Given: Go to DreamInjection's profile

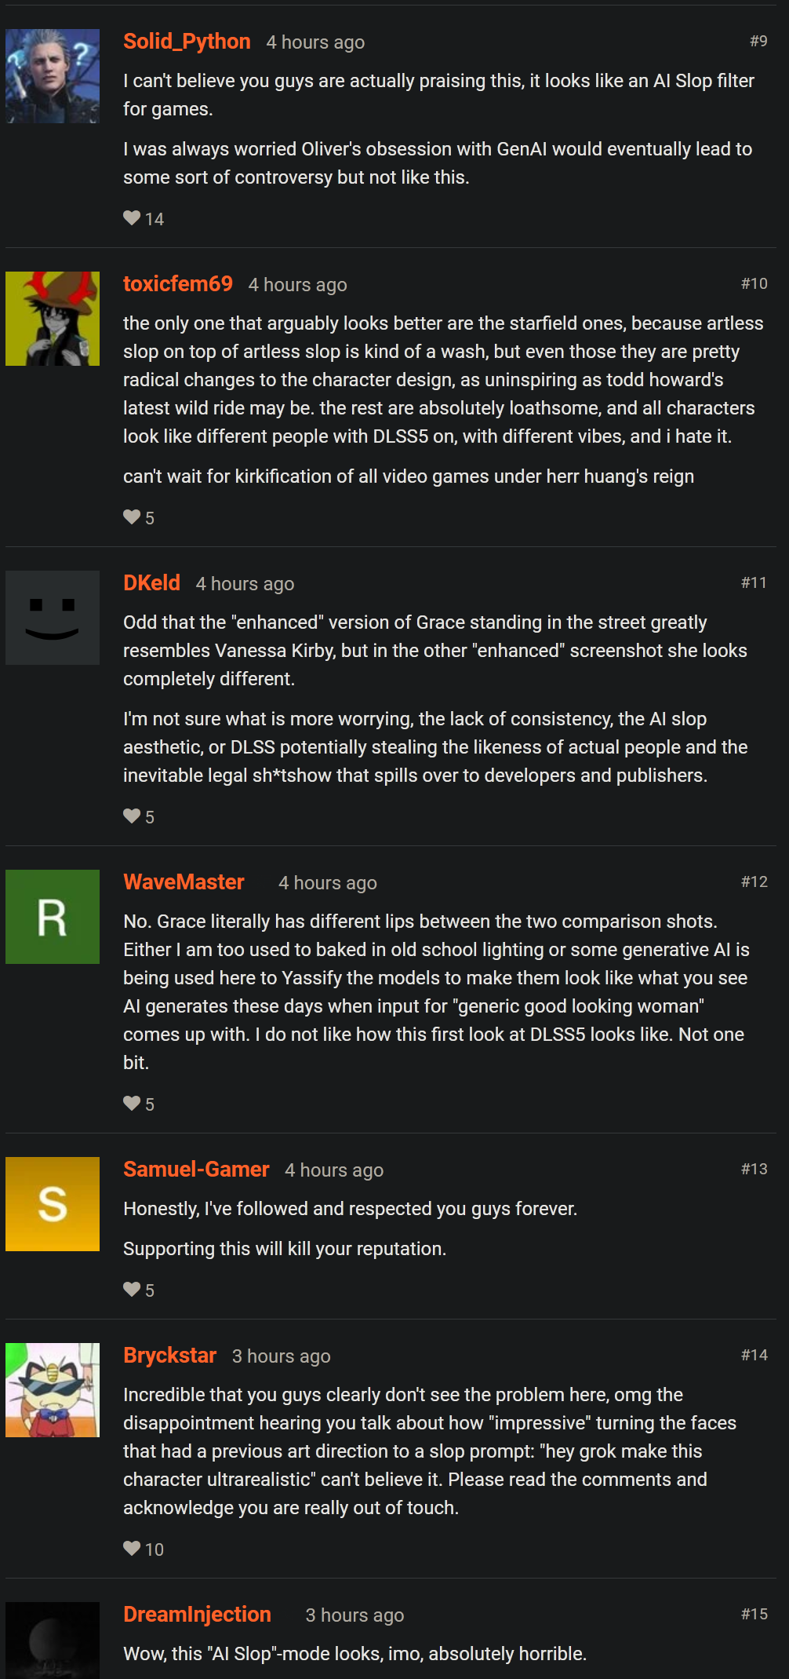Looking at the screenshot, I should (197, 1615).
